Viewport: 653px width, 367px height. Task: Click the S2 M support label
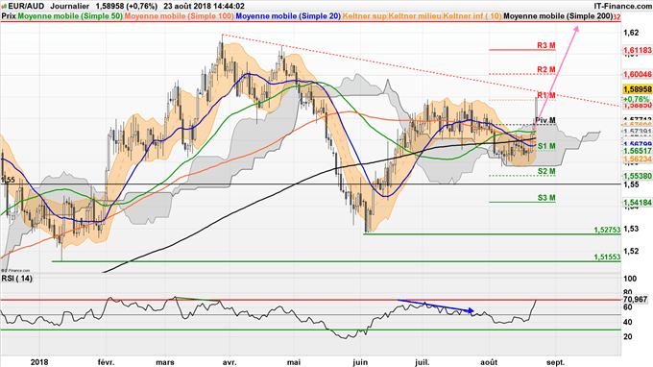click(x=546, y=171)
